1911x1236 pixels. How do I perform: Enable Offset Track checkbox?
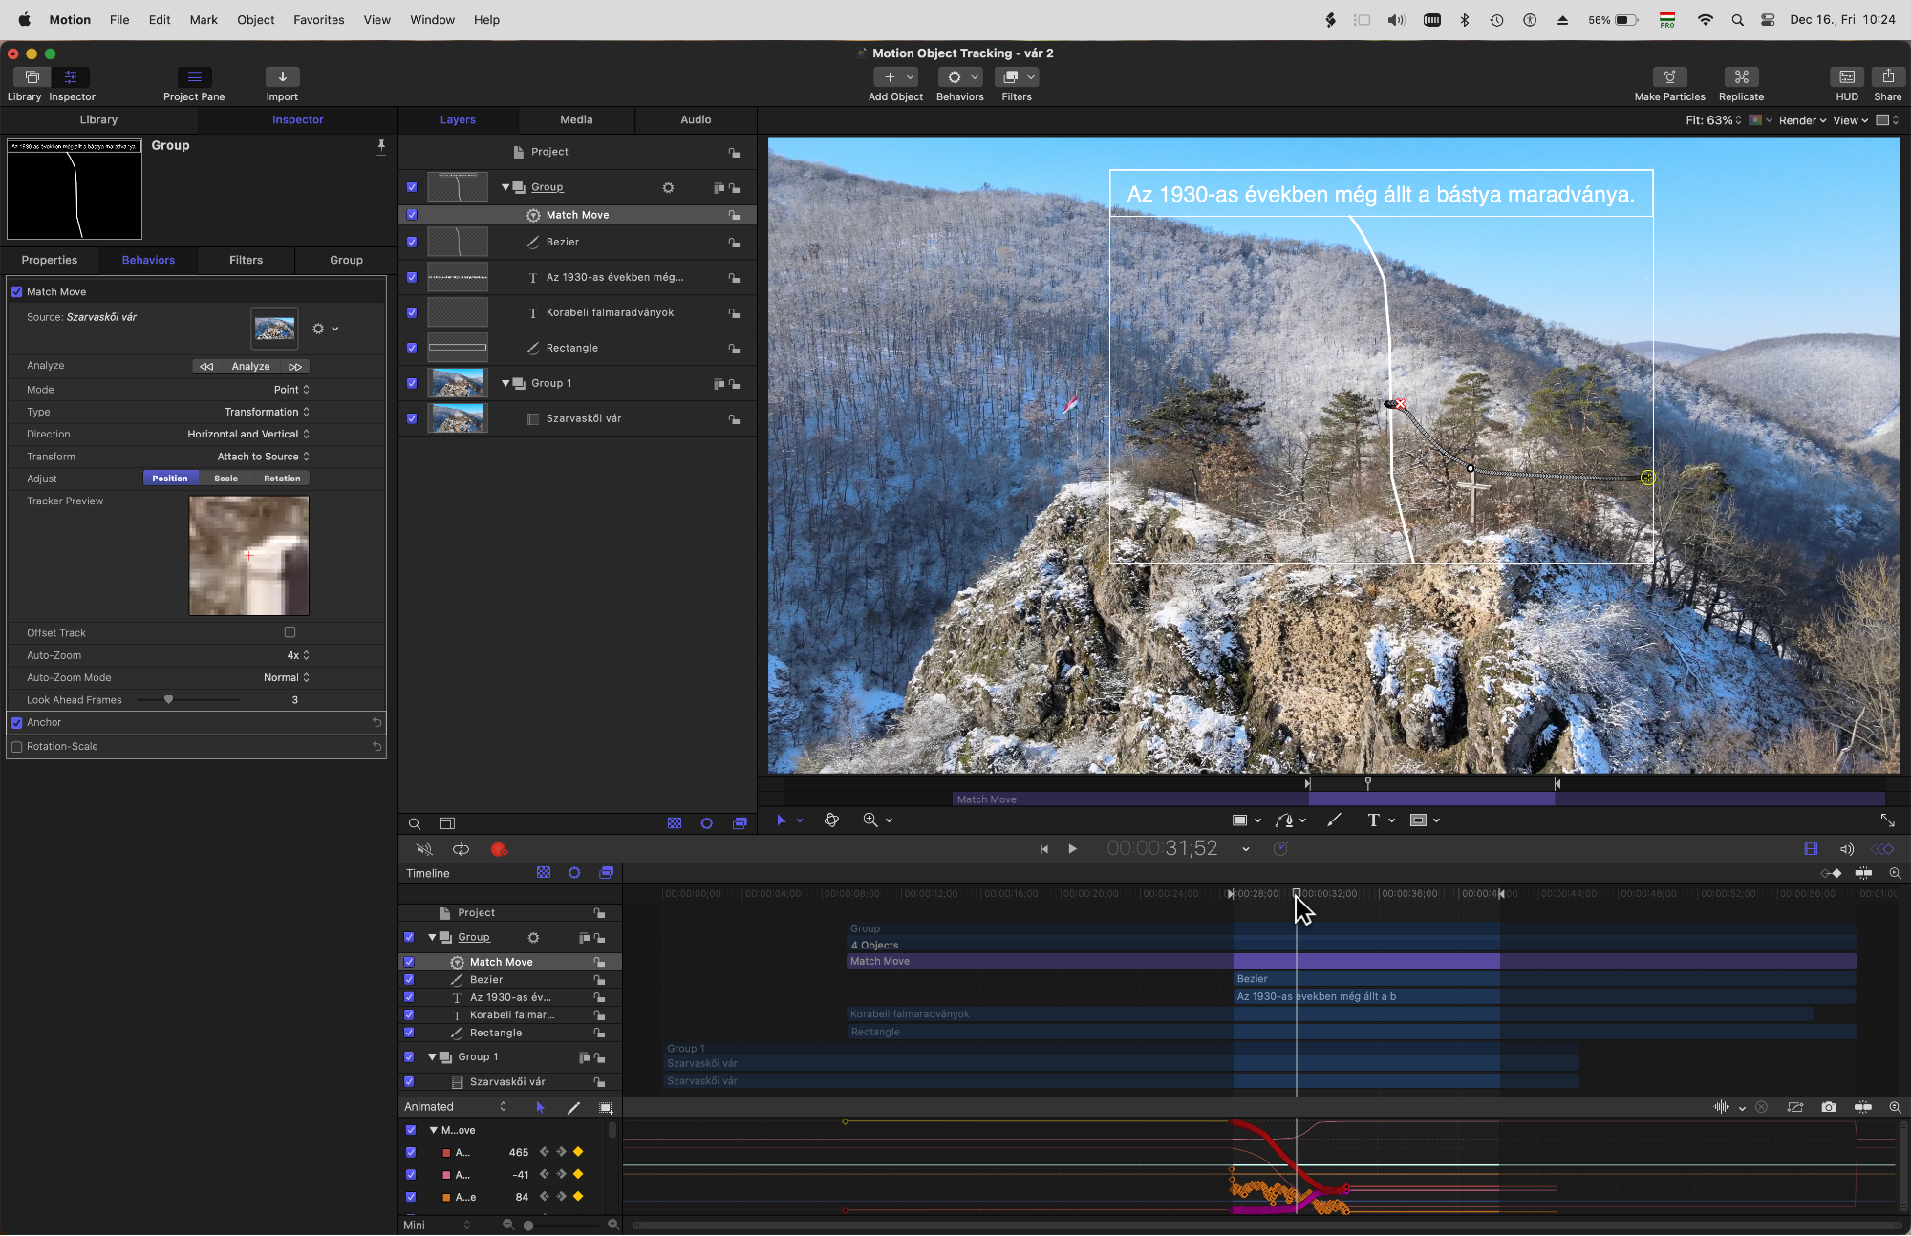tap(290, 632)
